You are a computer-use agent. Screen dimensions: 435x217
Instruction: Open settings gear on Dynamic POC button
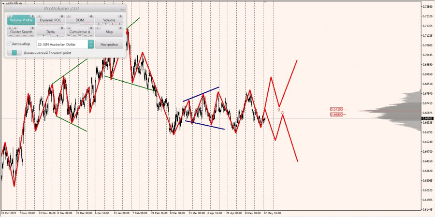coord(62,16)
